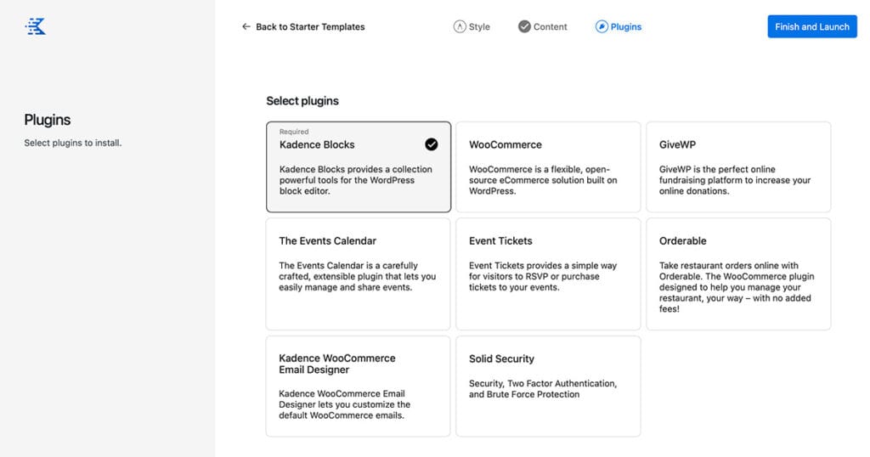Select the Solid Security plugin title
This screenshot has height=457, width=870.
click(x=501, y=358)
